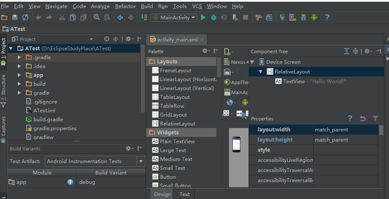Hide the Project panel with the arrow icon
This screenshot has width=389, height=199.
click(140, 39)
